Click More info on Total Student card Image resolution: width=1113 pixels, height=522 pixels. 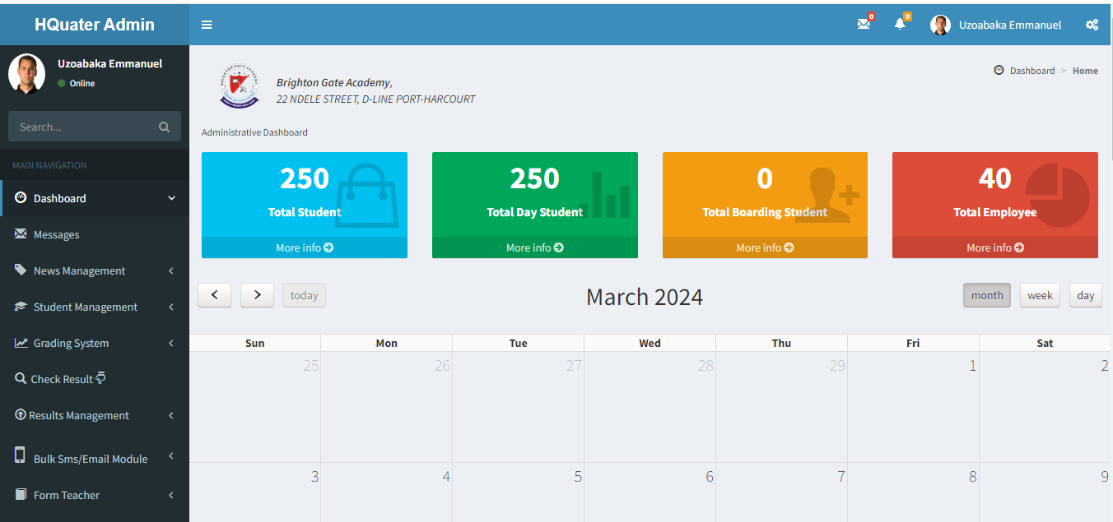point(304,247)
